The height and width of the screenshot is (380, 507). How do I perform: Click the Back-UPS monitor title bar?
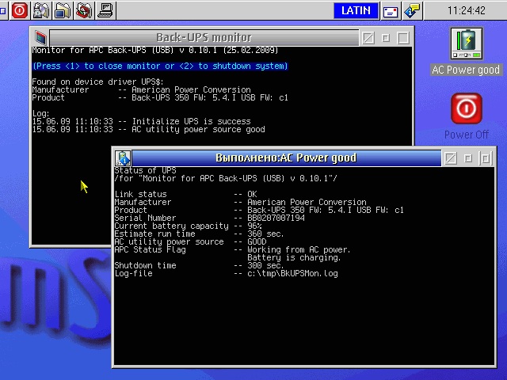(x=204, y=37)
